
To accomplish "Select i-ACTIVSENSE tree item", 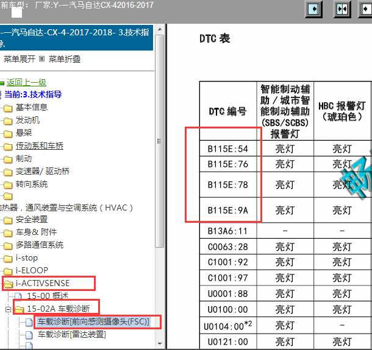I will (x=43, y=283).
